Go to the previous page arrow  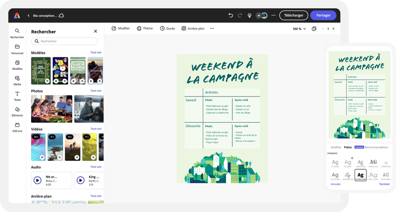pos(323,29)
